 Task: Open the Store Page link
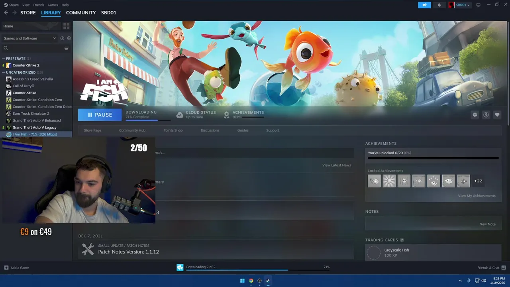pos(92,130)
